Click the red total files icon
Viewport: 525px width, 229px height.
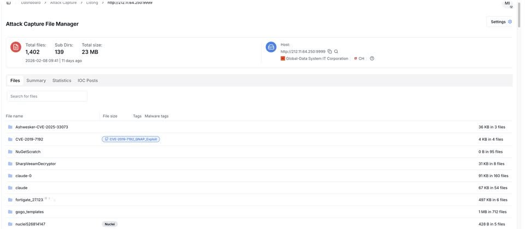click(16, 47)
